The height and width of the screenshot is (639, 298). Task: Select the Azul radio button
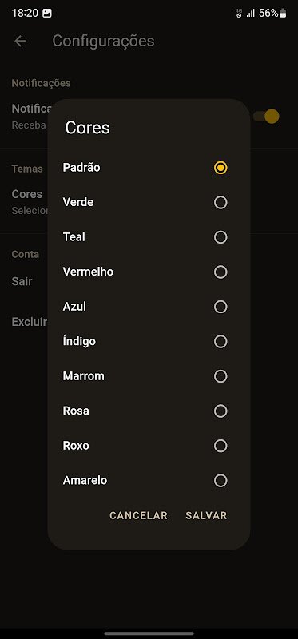(x=221, y=307)
